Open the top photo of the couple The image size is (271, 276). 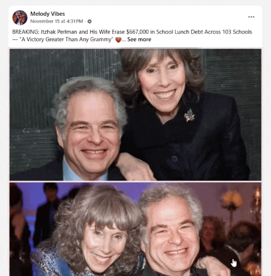[135, 115]
